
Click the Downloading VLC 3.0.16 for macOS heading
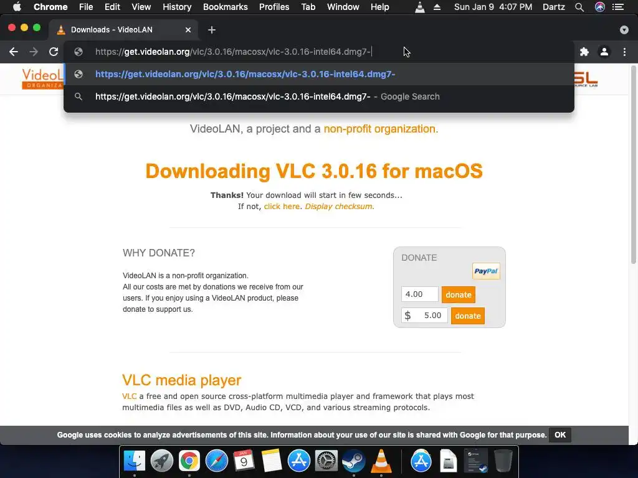314,171
